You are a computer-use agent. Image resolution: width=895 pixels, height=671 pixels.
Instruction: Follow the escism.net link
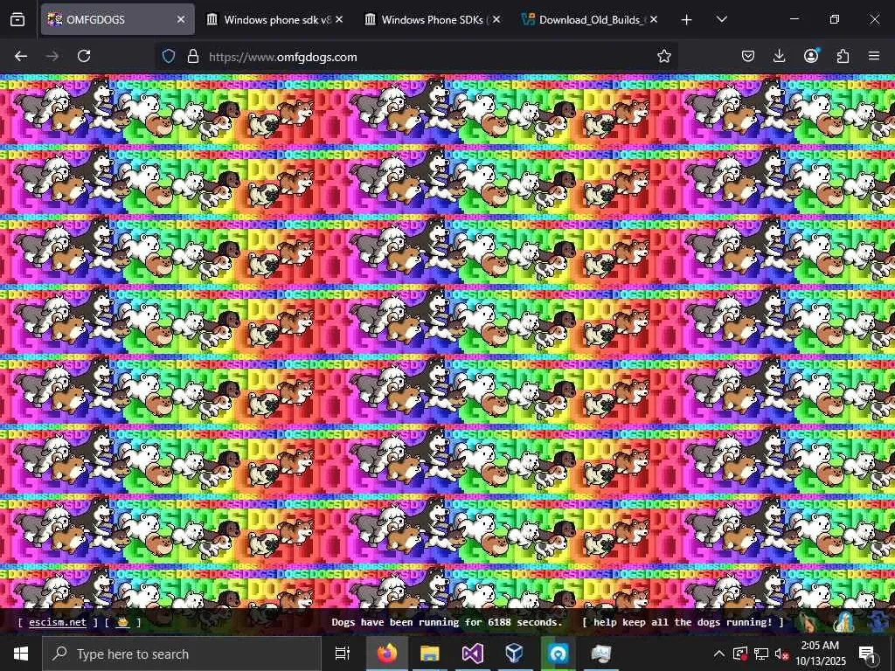58,622
